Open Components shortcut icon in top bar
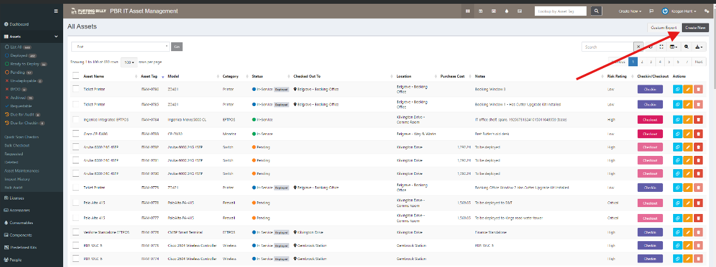The height and width of the screenshot is (267, 716). 520,11
